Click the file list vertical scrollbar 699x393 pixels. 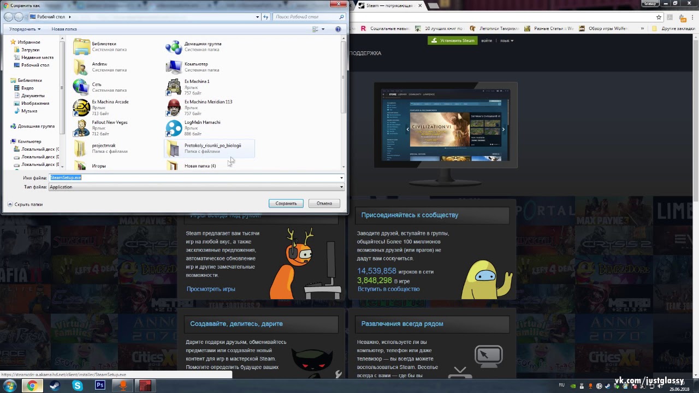(x=343, y=104)
